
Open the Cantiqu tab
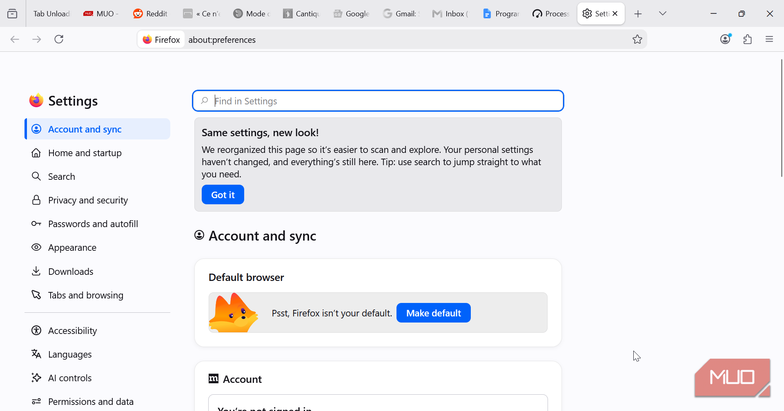(x=302, y=13)
